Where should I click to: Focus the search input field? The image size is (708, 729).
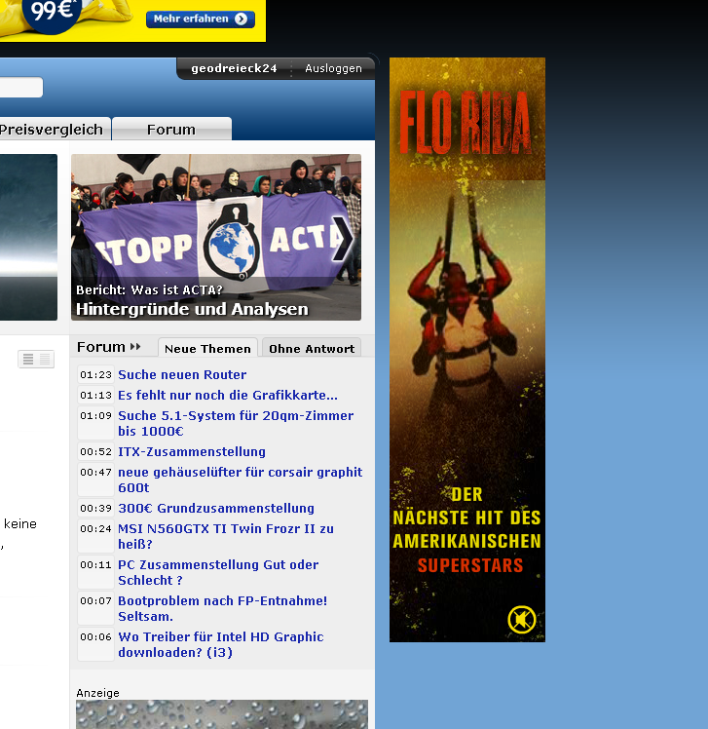21,87
